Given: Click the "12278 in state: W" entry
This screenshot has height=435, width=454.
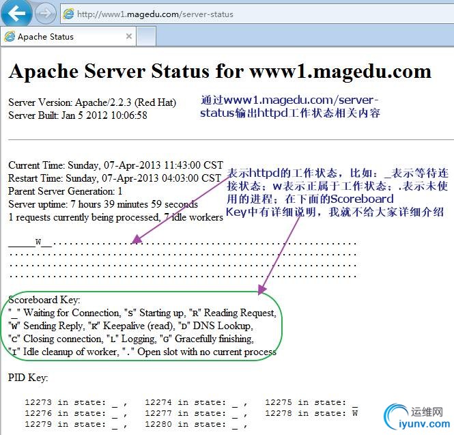Looking at the screenshot, I should point(311,413).
